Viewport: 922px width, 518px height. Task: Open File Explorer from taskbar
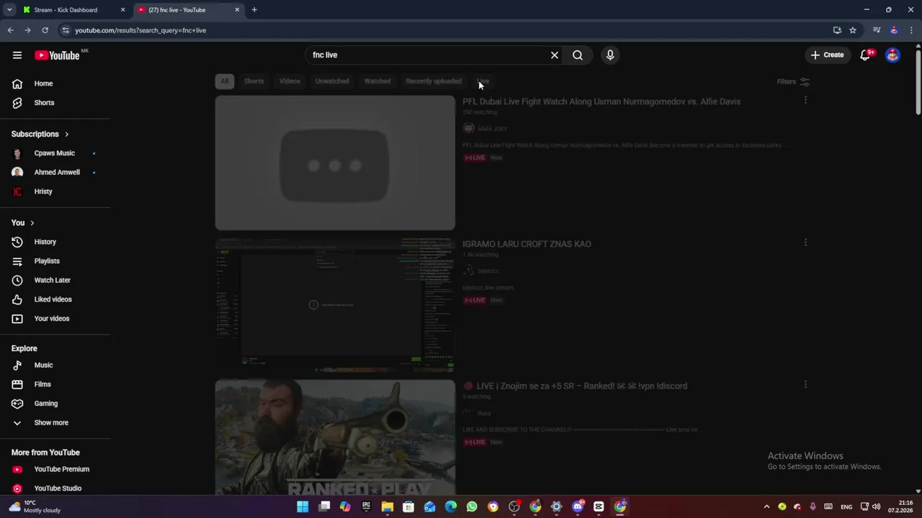tap(388, 507)
